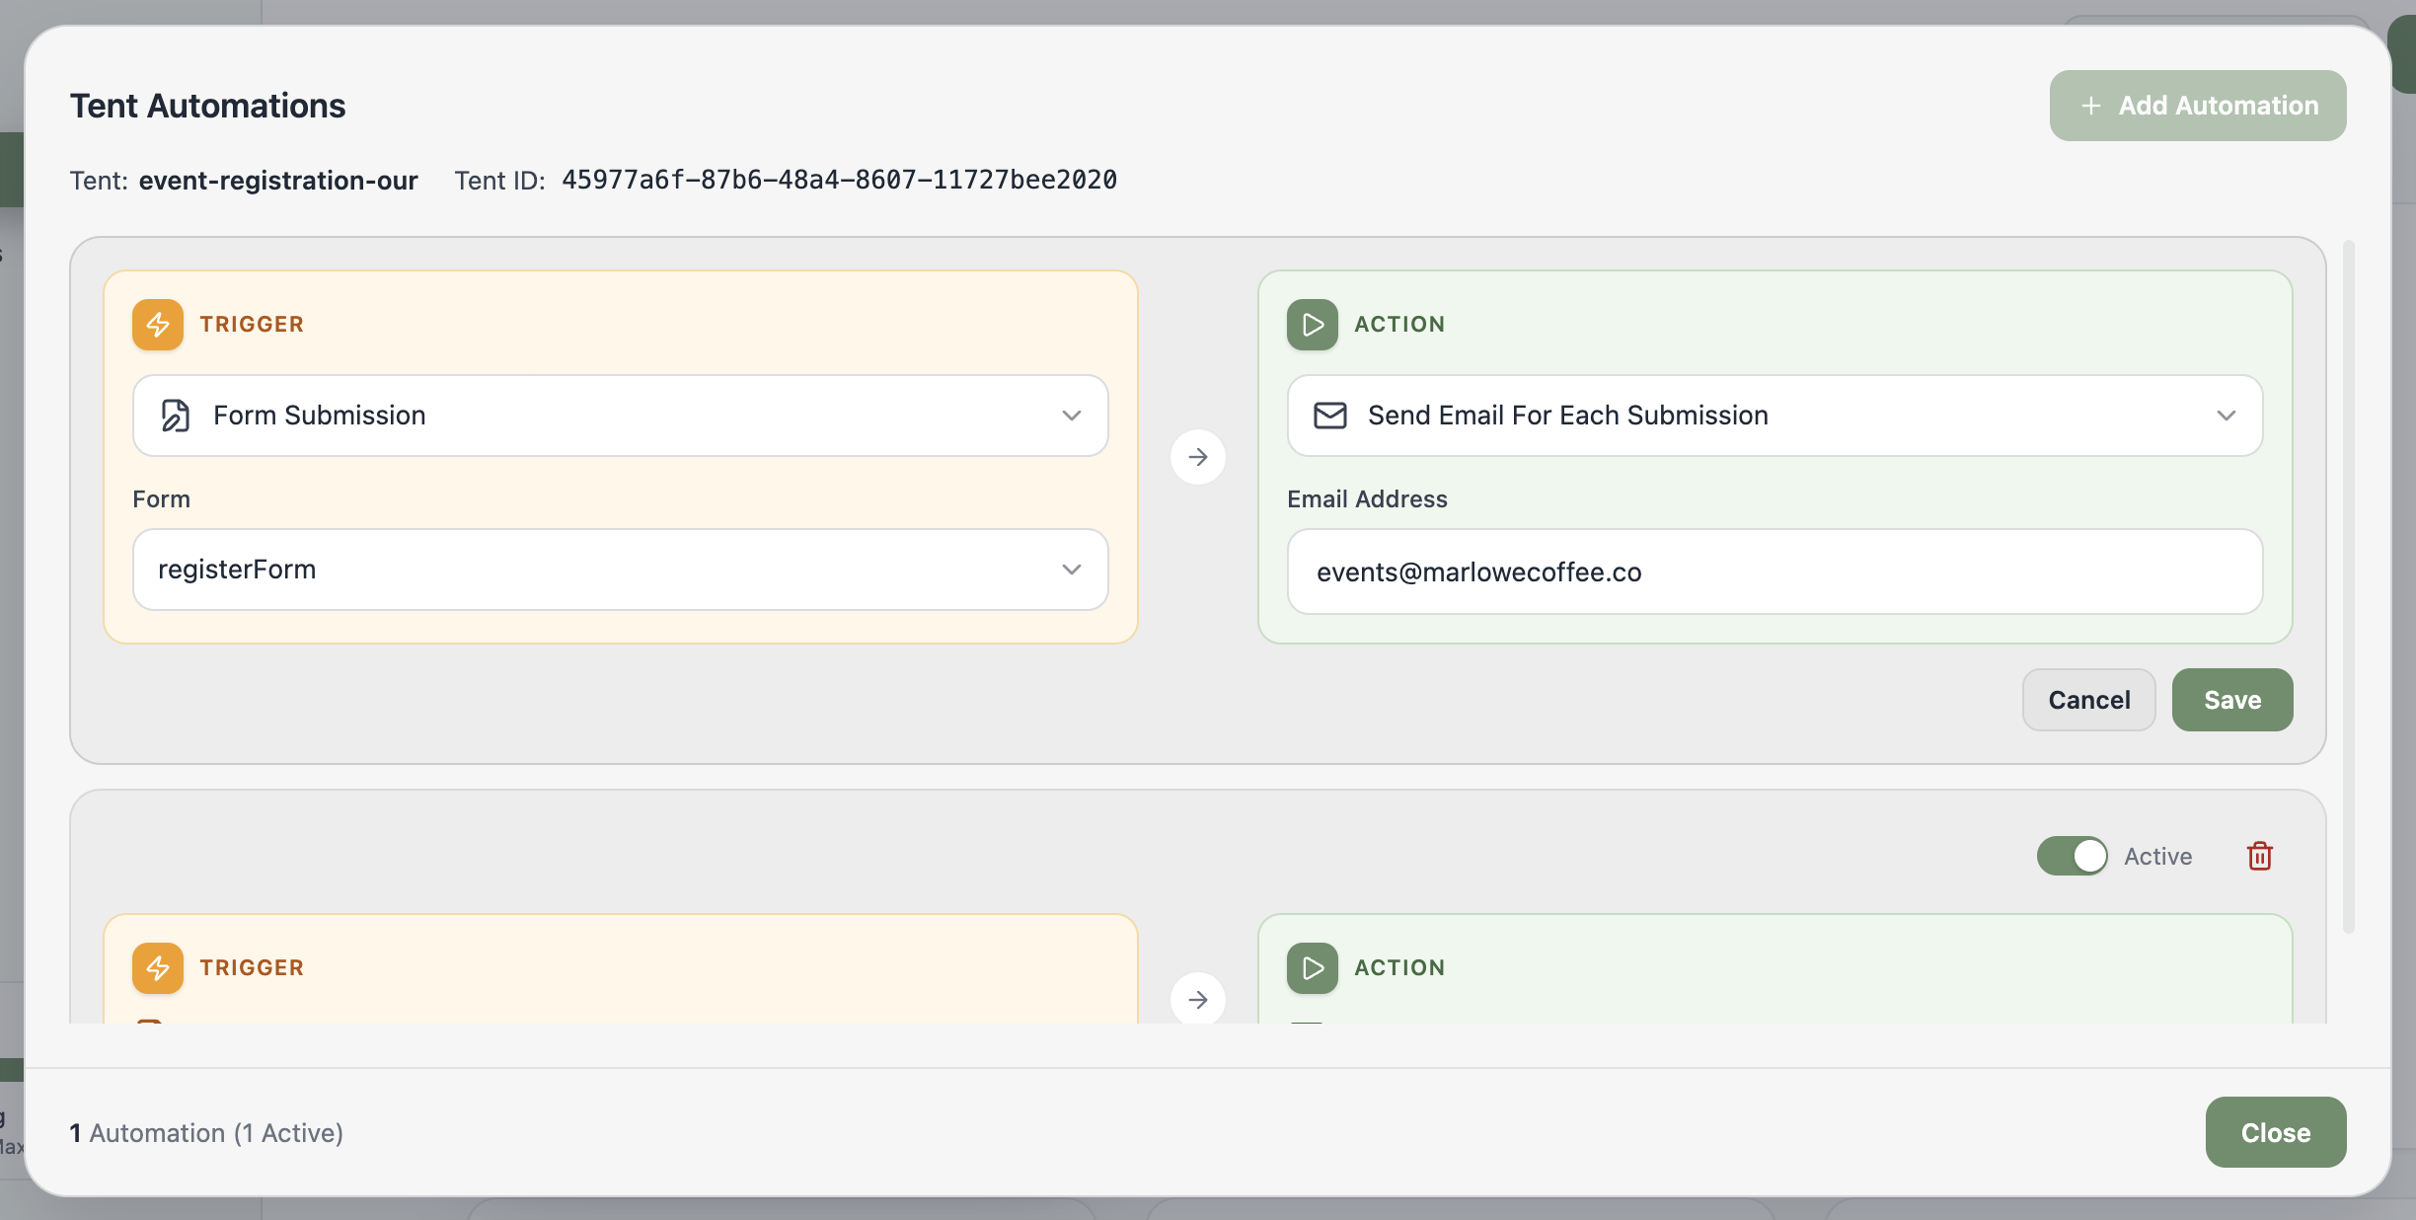Viewport: 2416px width, 1220px height.
Task: Click the Add Automation button
Action: [2198, 106]
